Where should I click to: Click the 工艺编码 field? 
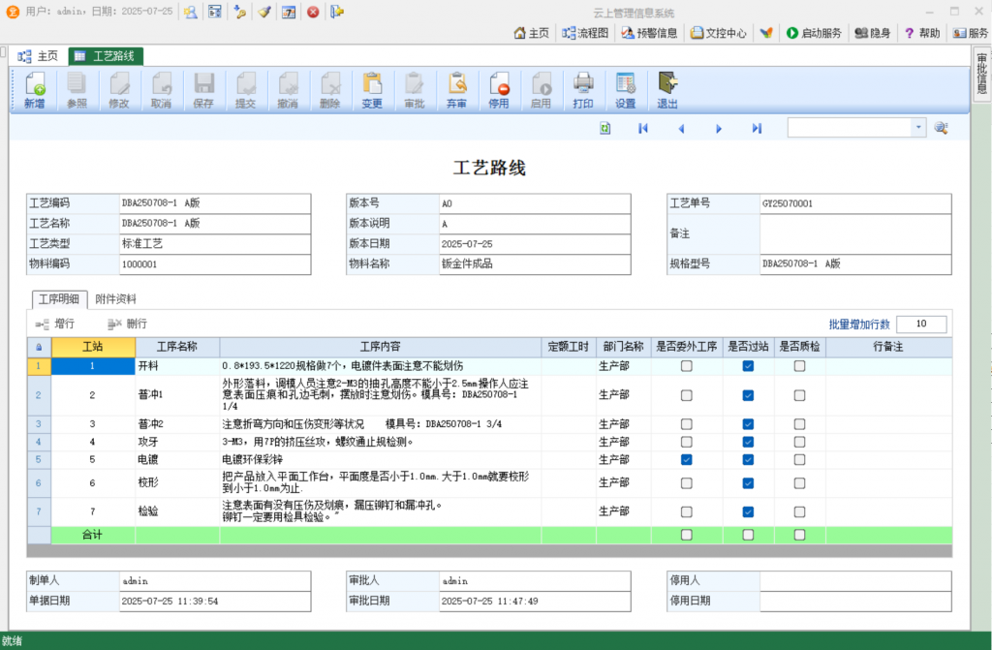(x=215, y=203)
